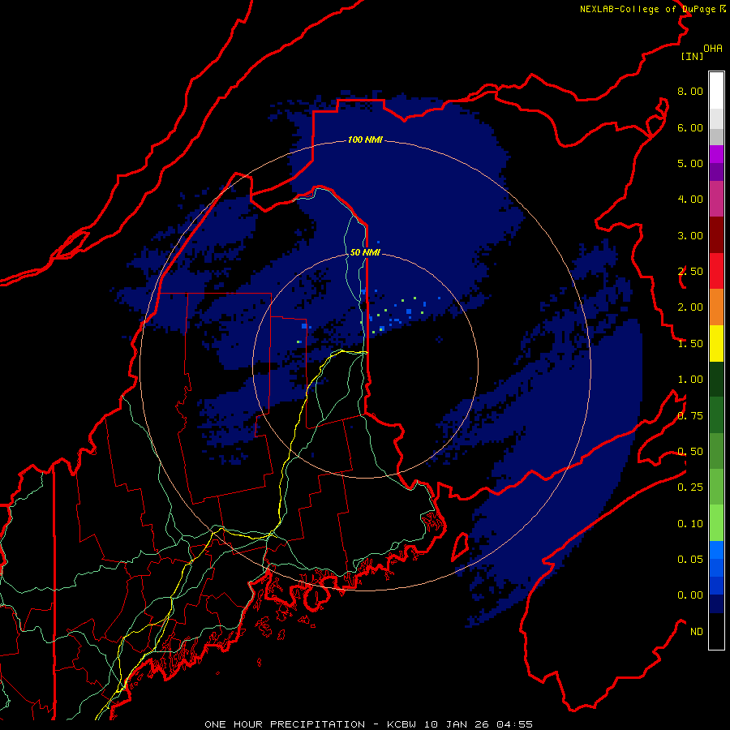Click the [IN] units label

[x=692, y=56]
